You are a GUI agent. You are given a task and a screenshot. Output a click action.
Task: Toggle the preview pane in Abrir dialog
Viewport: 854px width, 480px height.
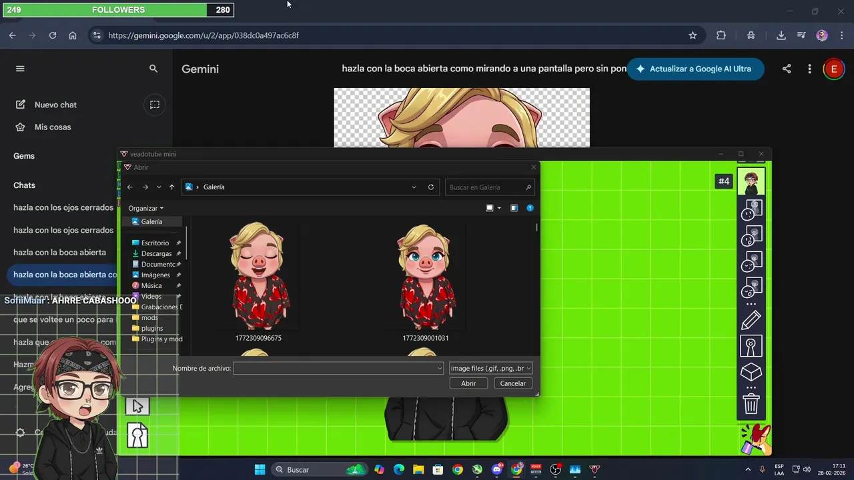(x=514, y=208)
